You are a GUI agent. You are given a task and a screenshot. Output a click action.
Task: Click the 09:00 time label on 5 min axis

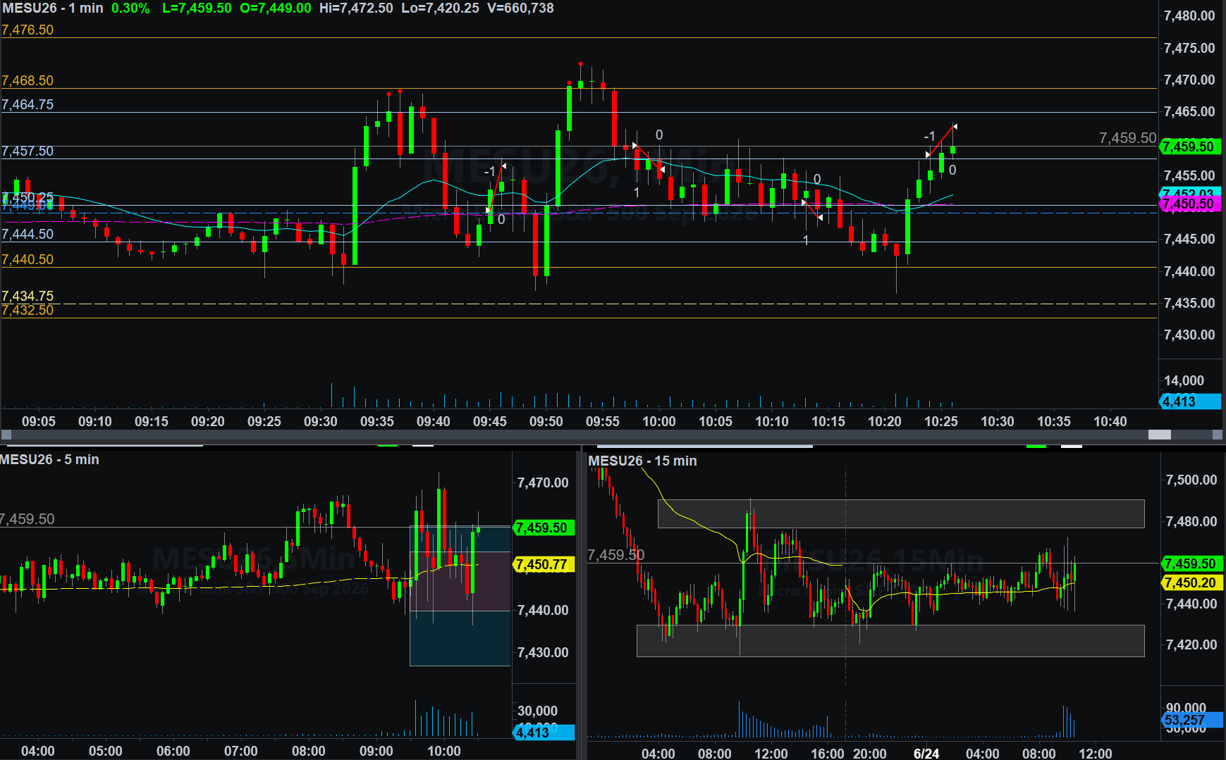click(376, 751)
